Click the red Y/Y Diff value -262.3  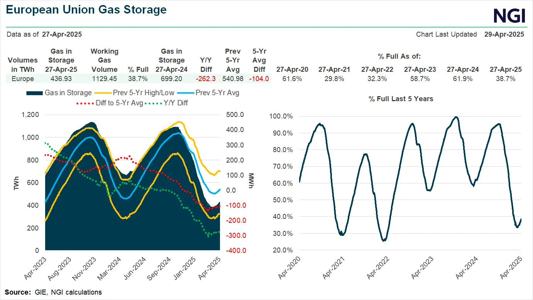tap(205, 78)
